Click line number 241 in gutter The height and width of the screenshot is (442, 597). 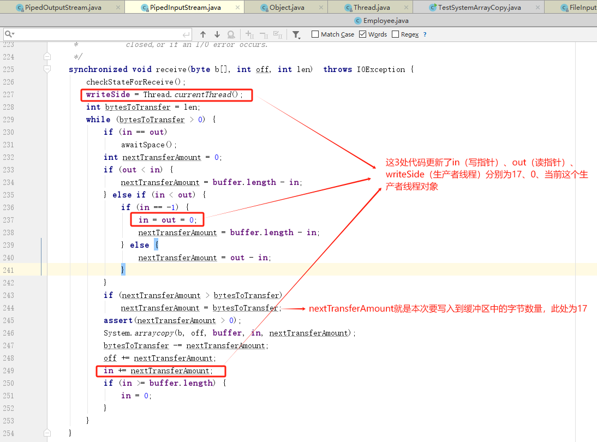(x=8, y=270)
